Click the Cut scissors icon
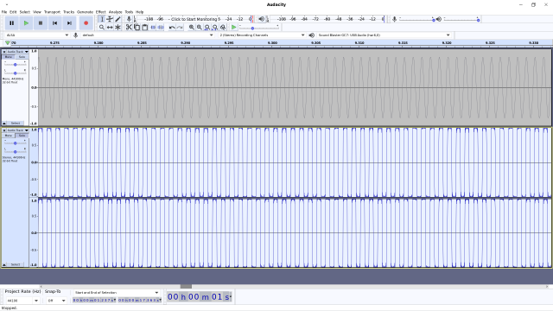553x311 pixels. point(129,27)
